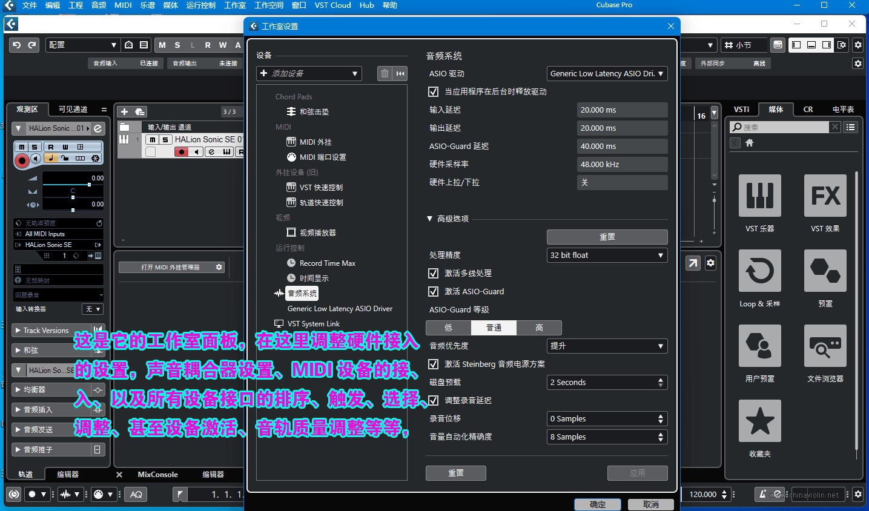
Task: Click the redo arrow in the toolbar
Action: point(31,45)
